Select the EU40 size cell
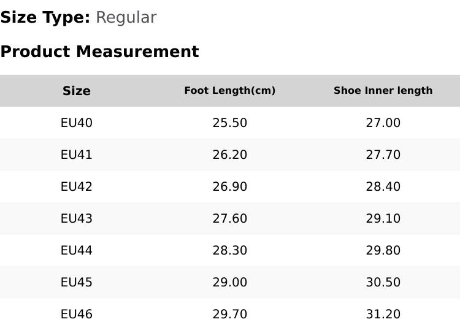 click(x=77, y=123)
